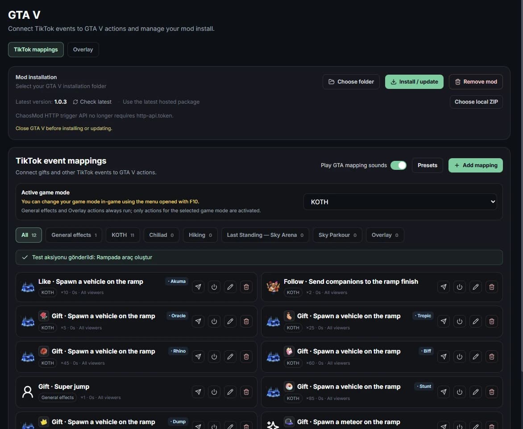Click the Akuma vehicle tag

[177, 282]
